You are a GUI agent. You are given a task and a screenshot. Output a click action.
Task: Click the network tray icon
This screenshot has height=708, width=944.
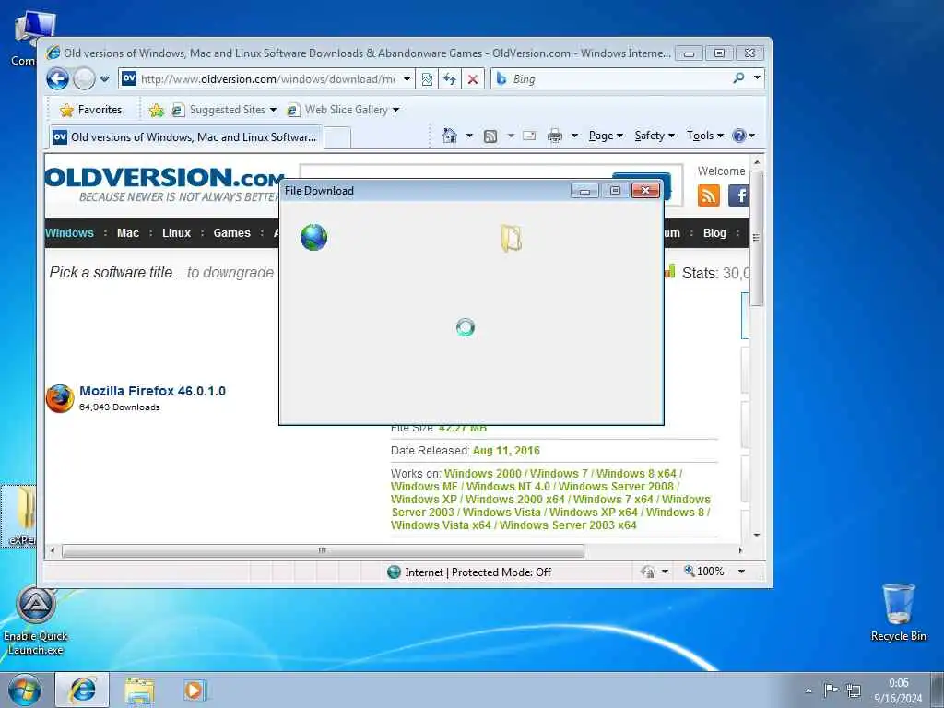[x=853, y=690]
